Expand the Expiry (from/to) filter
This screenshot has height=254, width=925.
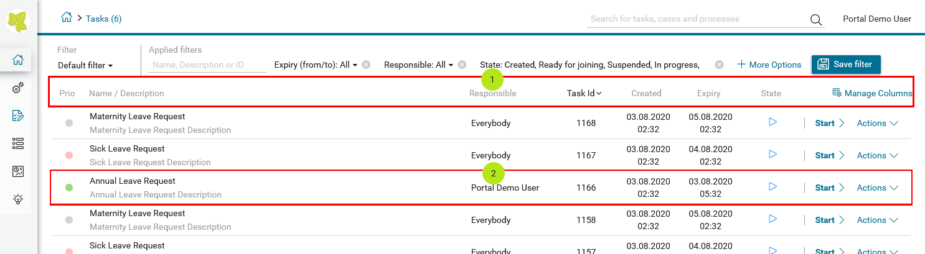point(316,65)
